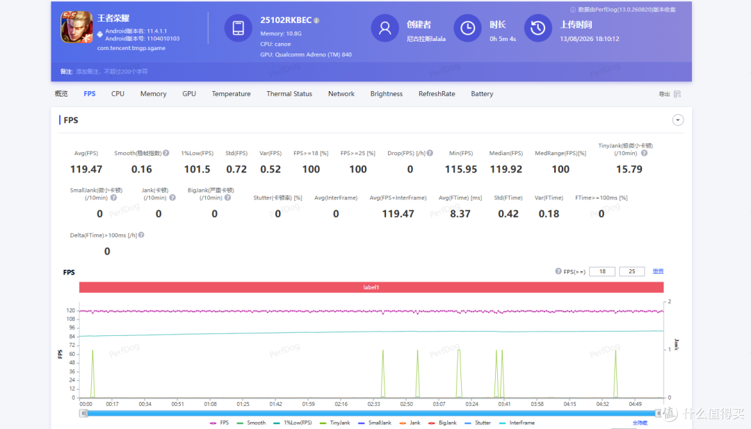The height and width of the screenshot is (429, 751).
Task: Click the Var(FTime) value 0.18
Action: point(549,214)
